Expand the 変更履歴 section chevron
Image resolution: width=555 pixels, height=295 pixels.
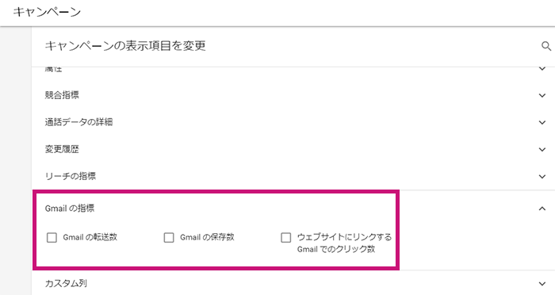[x=542, y=149]
